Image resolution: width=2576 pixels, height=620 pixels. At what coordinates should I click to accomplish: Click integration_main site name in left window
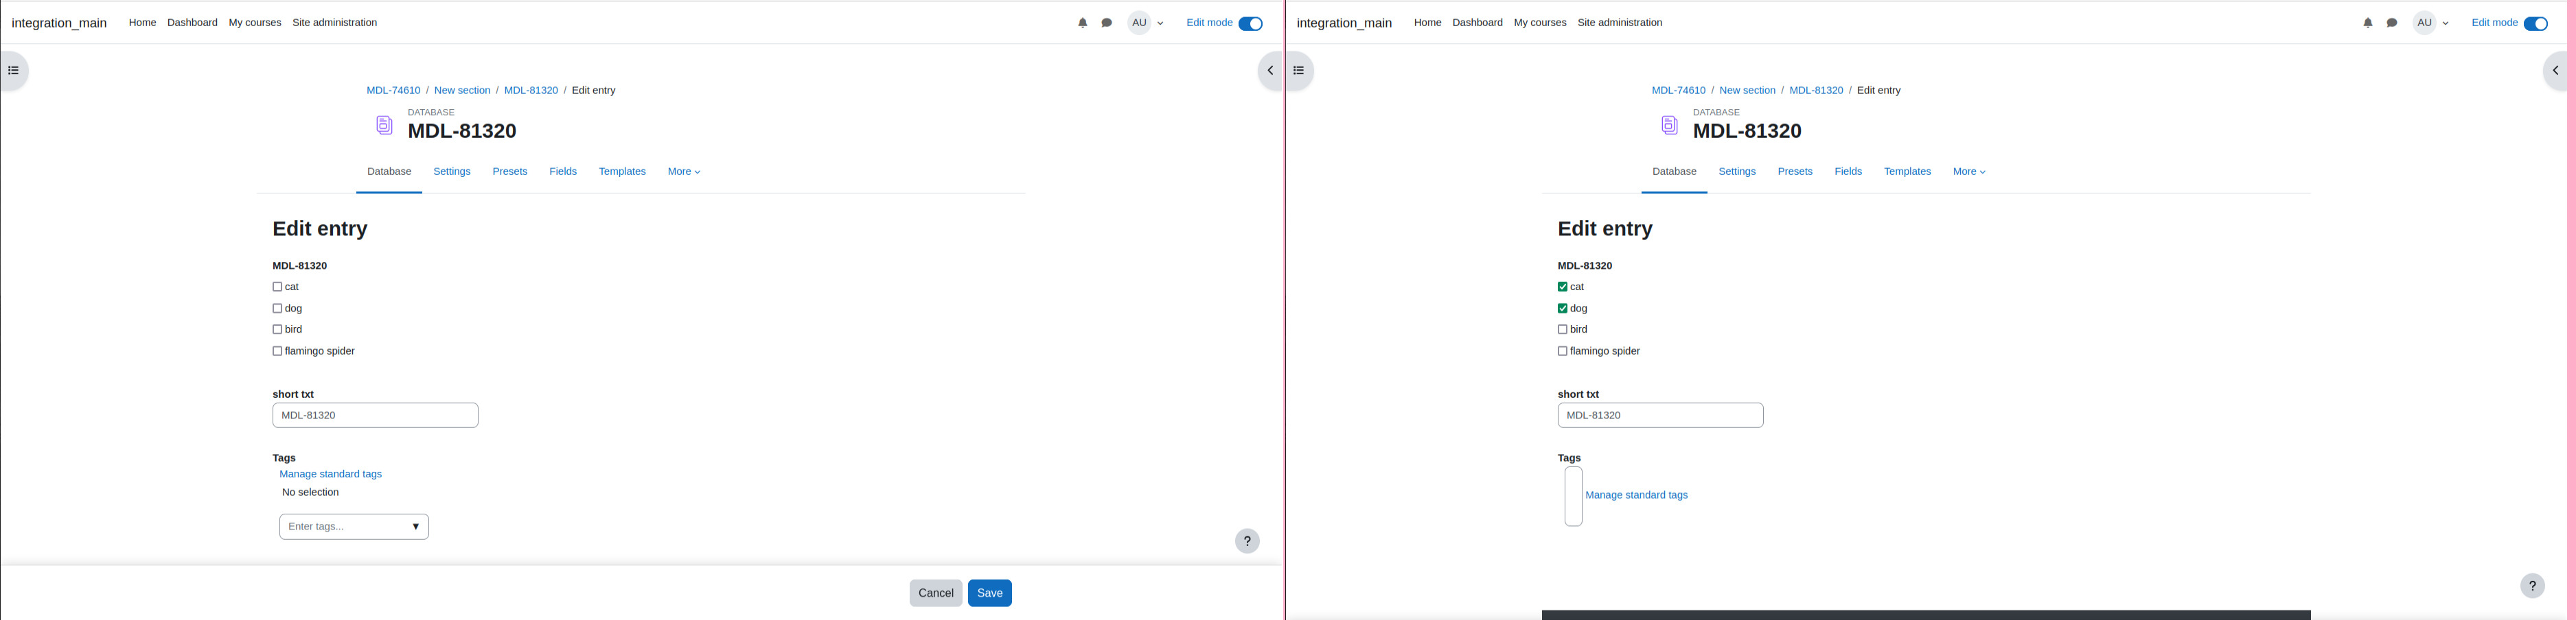tap(59, 23)
